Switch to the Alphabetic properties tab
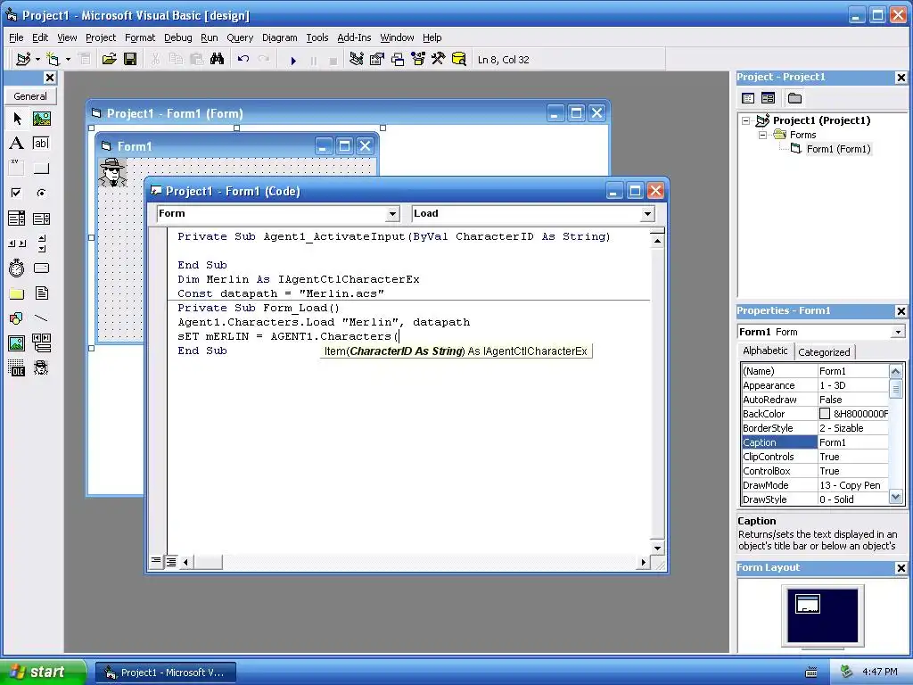913x685 pixels. click(765, 351)
